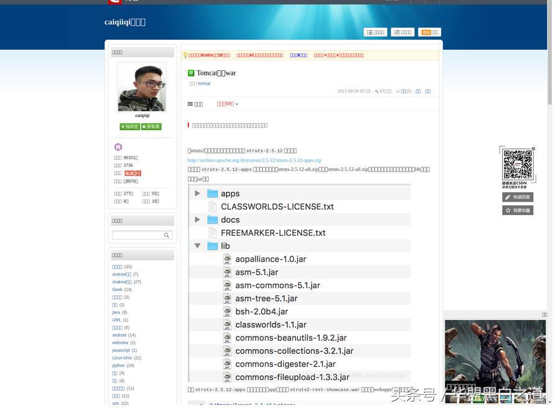This screenshot has height=408, width=553.
Task: Click aopalliance-1.0.jar file icon
Action: tap(227, 259)
